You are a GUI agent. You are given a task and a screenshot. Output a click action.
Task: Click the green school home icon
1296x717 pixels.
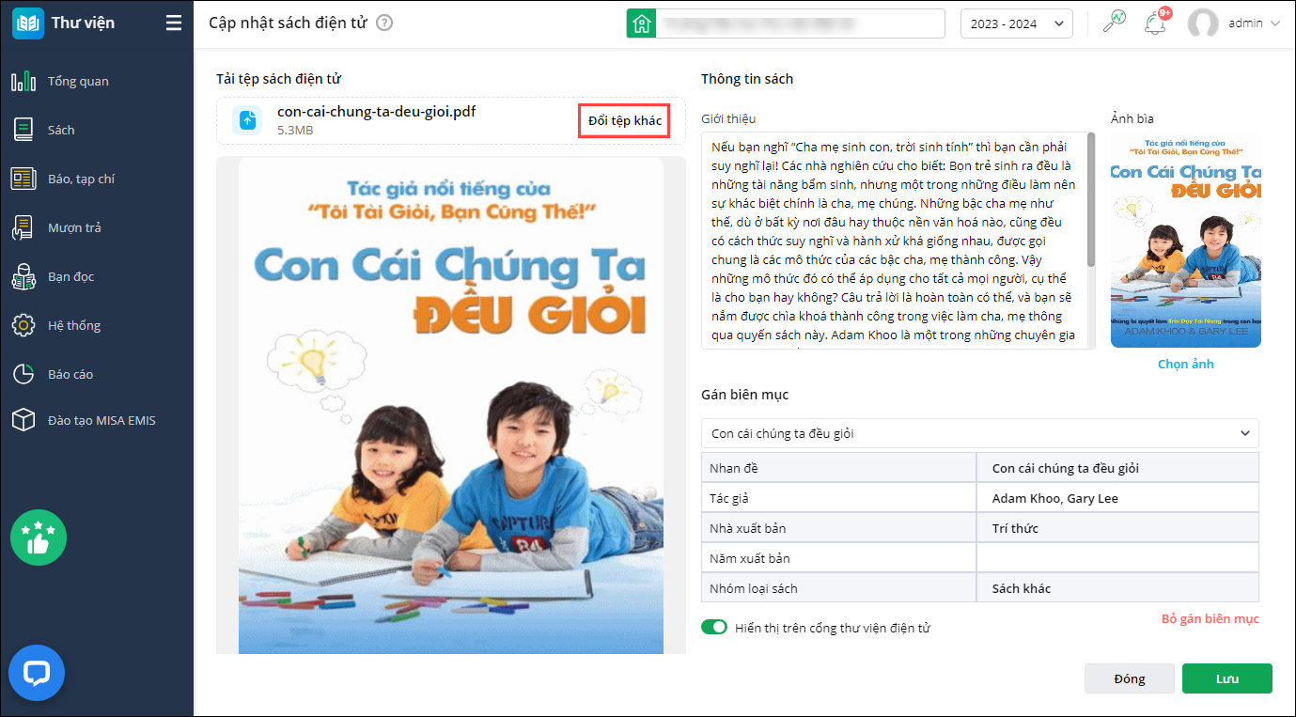641,23
